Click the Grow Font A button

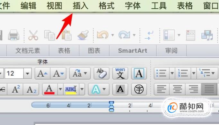click(x=43, y=73)
